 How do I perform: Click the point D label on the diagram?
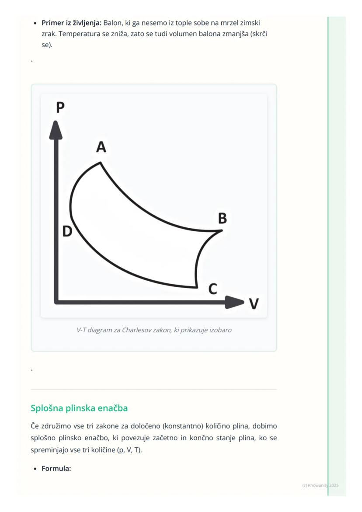[x=67, y=231]
